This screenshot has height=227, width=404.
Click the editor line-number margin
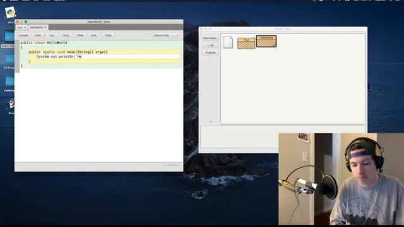[17, 57]
